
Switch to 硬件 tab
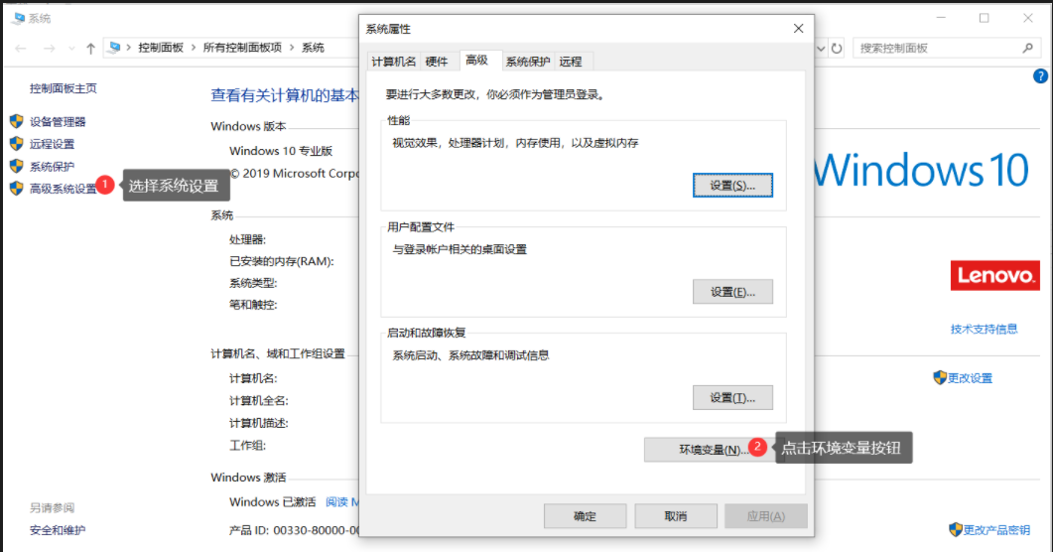click(x=437, y=62)
